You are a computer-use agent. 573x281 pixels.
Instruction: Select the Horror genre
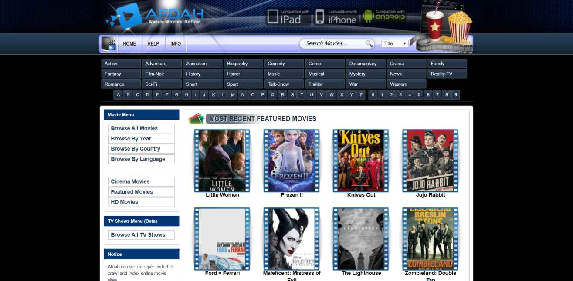coord(244,74)
